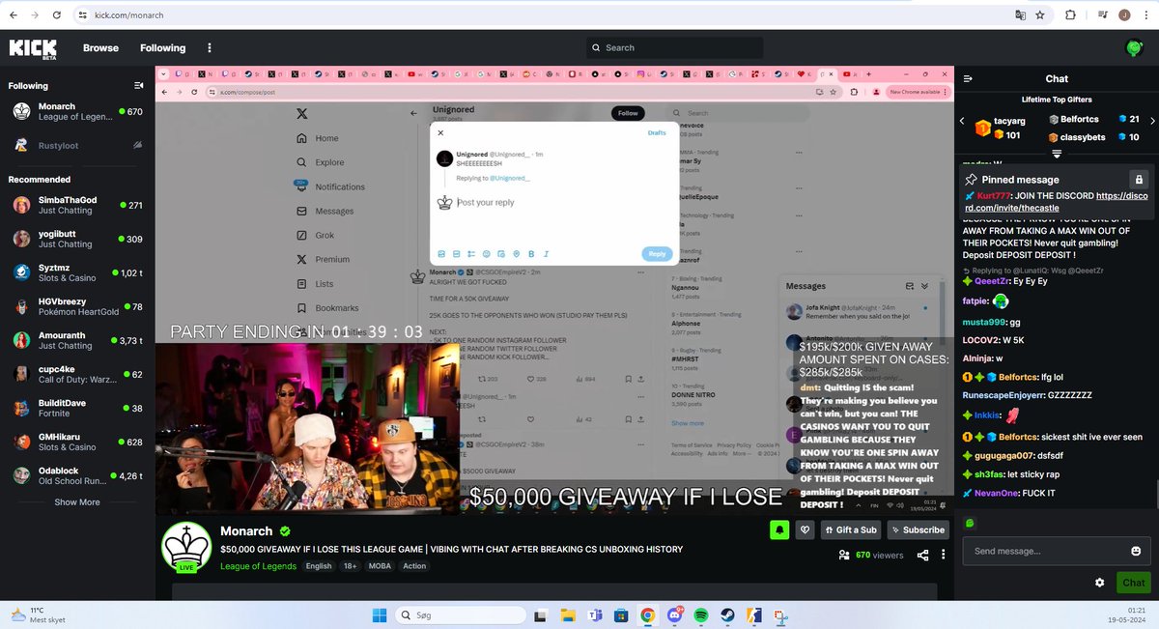Click the English language tag
Image resolution: width=1159 pixels, height=629 pixels.
tap(319, 566)
